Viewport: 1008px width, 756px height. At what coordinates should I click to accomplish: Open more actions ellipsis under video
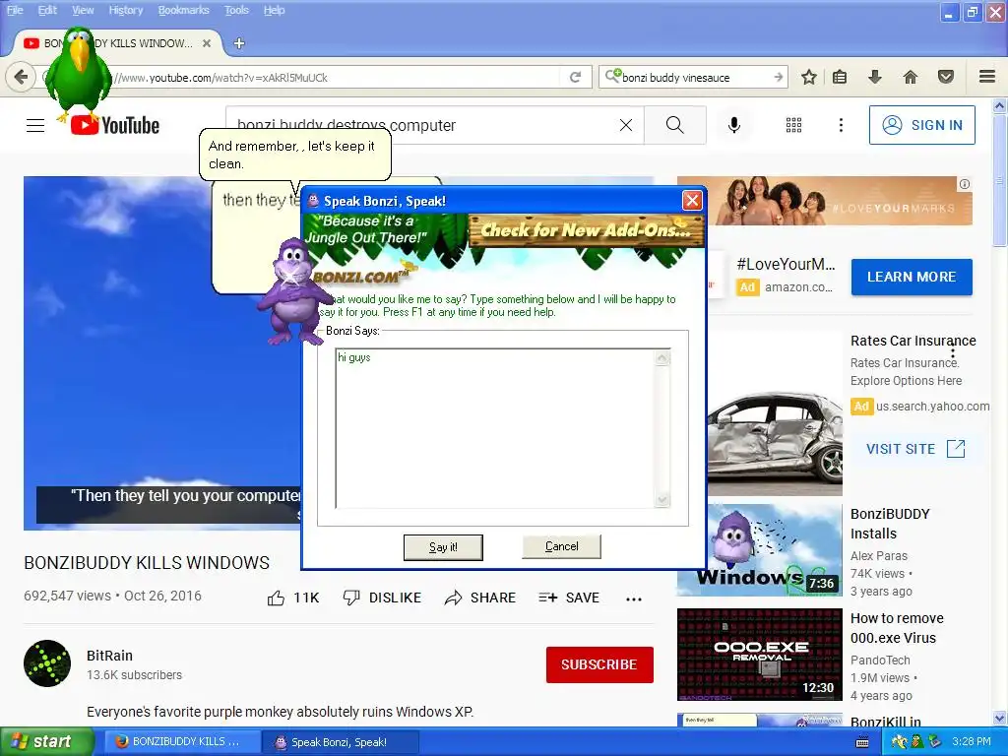point(634,598)
